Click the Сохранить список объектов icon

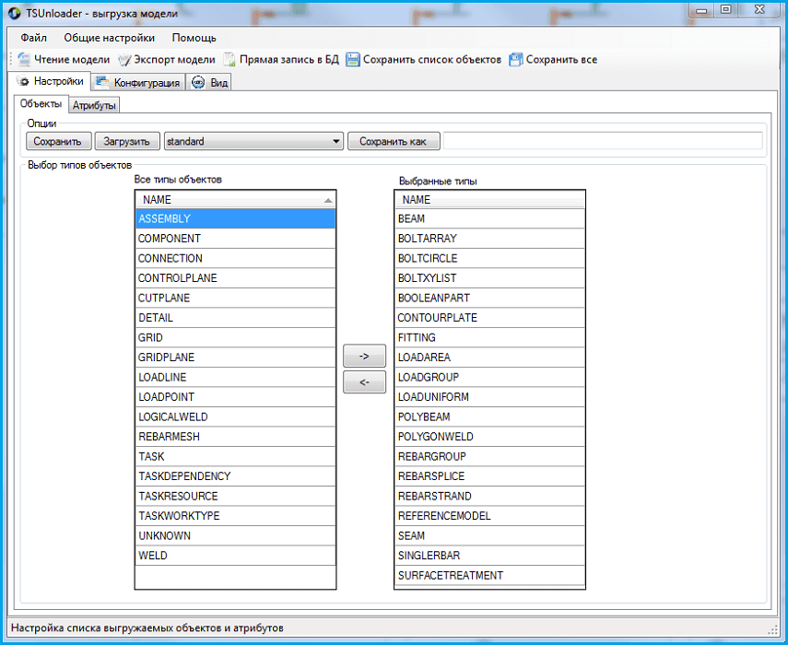coord(353,60)
